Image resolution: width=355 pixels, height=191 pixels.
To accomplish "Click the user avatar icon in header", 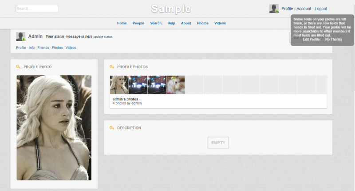I will (x=274, y=9).
